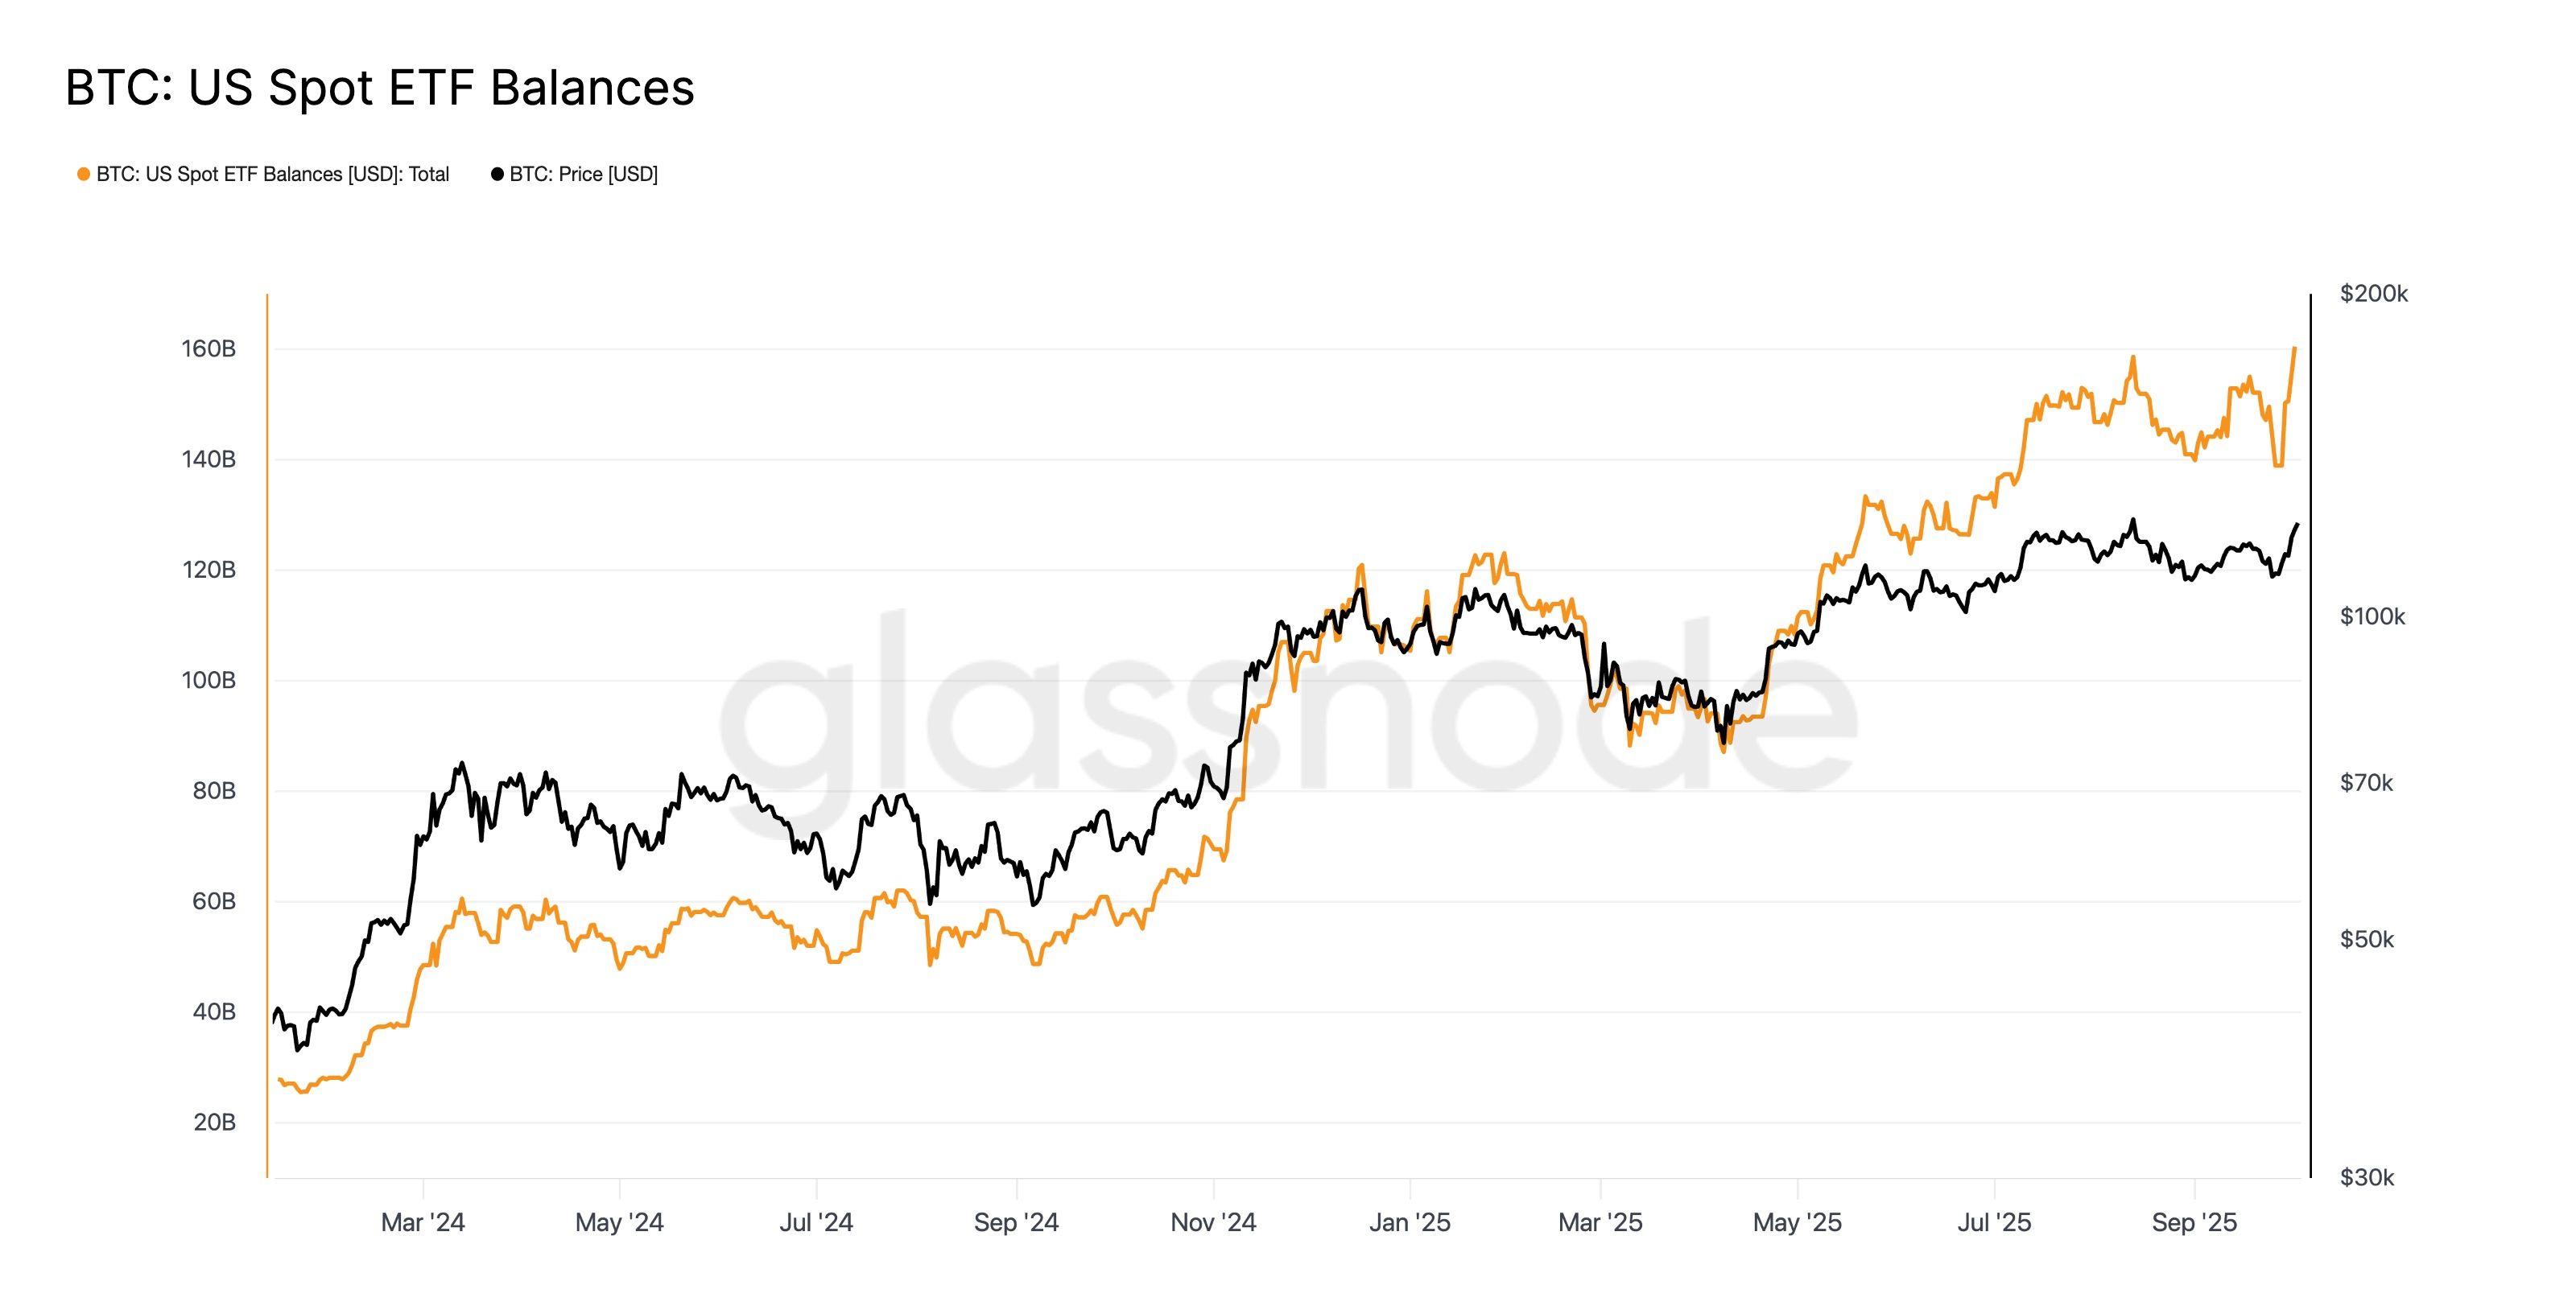Click the $70k right axis label
The image size is (2576, 1310).
coord(2366,784)
